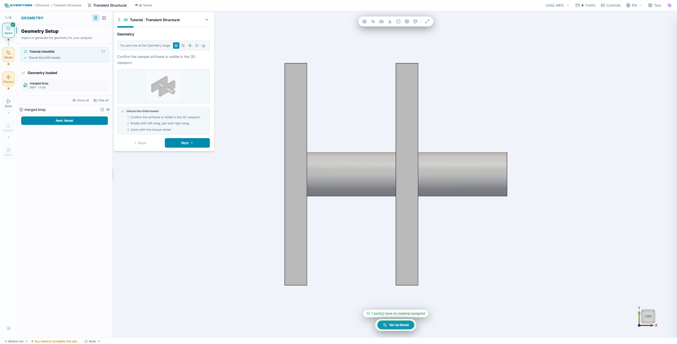The image size is (677, 344).
Task: Select the Results chart icon in tutorial stage bar
Action: pos(204,46)
